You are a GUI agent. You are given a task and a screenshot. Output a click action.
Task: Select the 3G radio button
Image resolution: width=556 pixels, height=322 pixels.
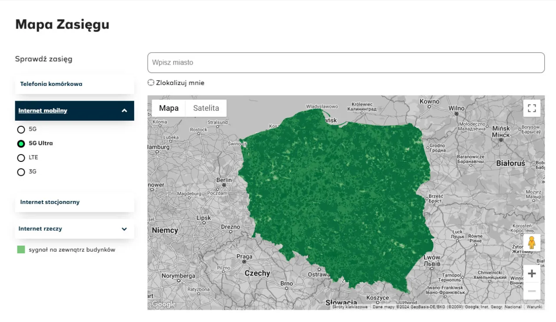coord(21,172)
